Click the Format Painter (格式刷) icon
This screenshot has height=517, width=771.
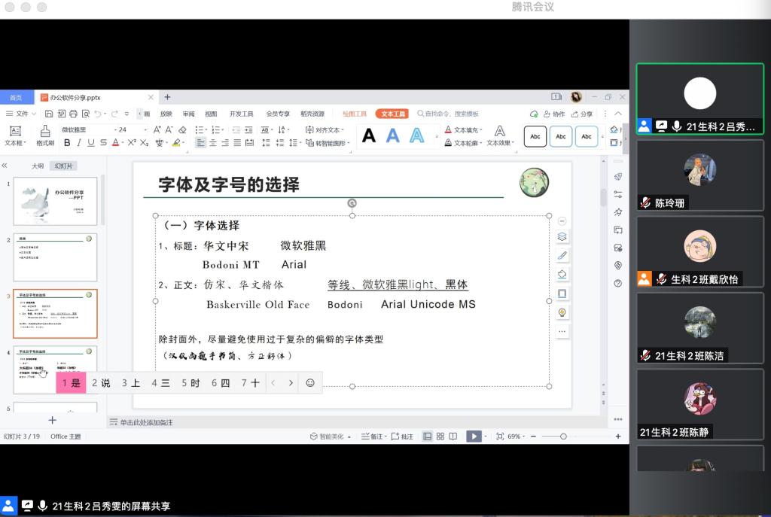[45, 134]
